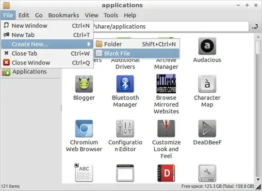
Task: Click the scrollbar up arrow
Action: (x=258, y=36)
